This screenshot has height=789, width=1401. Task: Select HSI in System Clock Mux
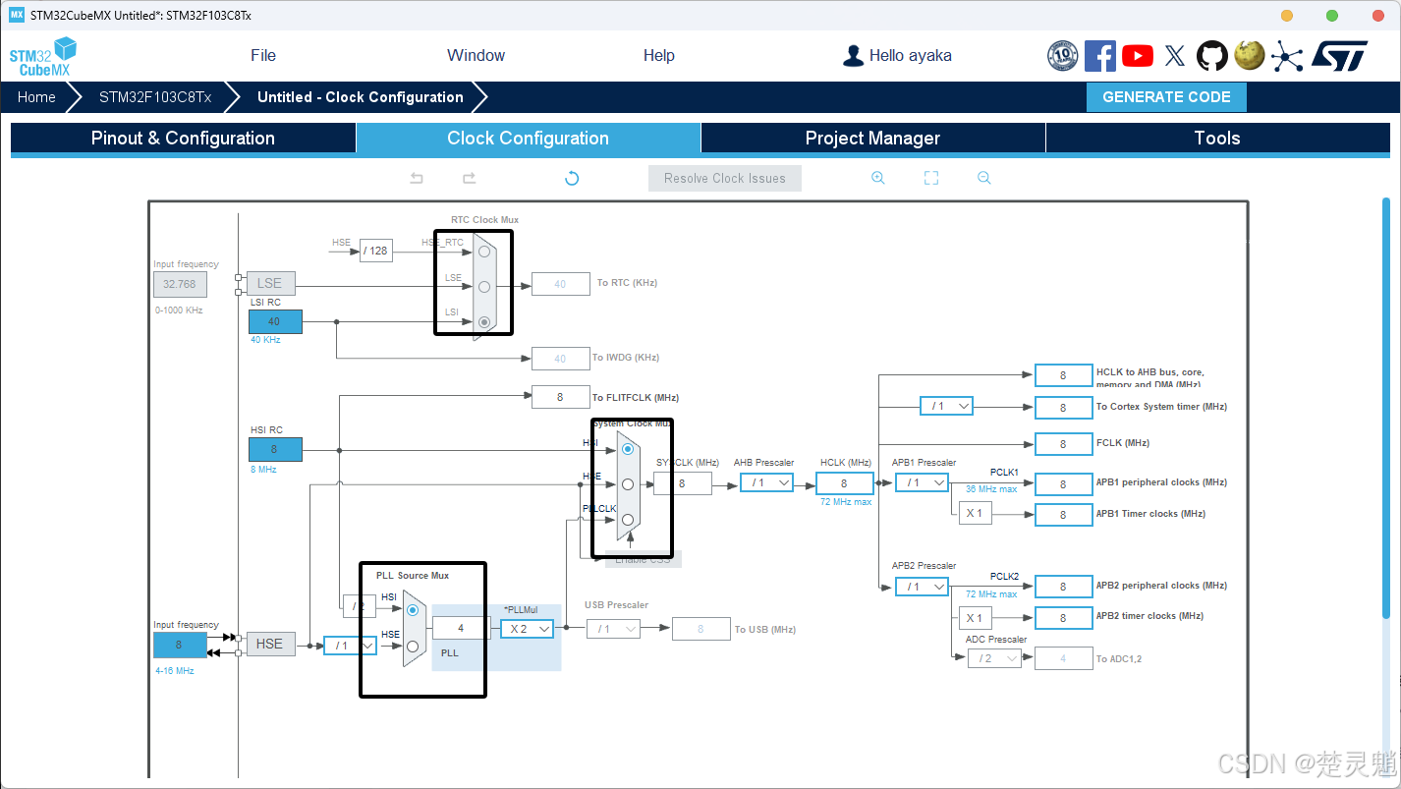tap(628, 449)
